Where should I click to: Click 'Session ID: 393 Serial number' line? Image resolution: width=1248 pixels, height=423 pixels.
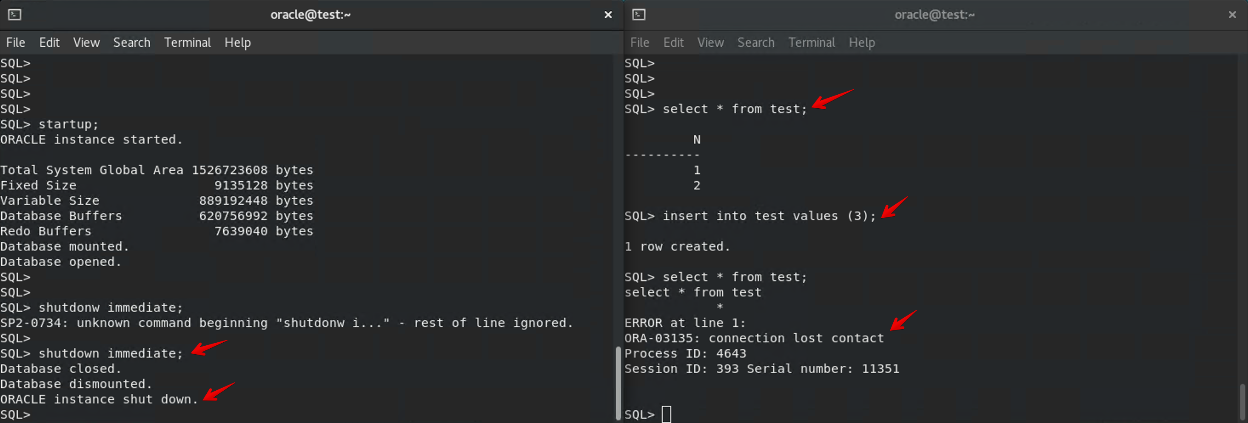coord(761,369)
